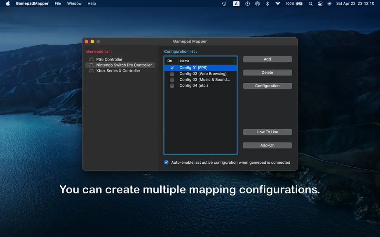This screenshot has height=237, width=380.
Task: Open the Bluetooth menu bar icon
Action: [x=267, y=4]
